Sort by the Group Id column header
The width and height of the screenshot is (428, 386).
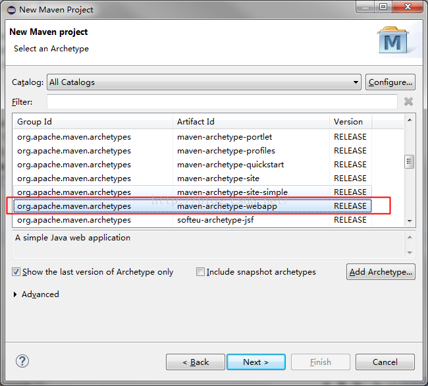[x=93, y=121]
